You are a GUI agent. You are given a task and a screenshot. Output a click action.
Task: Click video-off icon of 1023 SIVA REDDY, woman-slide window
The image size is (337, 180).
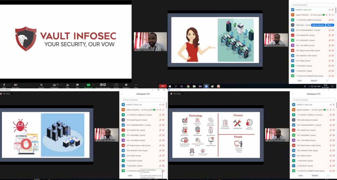[x=332, y=45]
